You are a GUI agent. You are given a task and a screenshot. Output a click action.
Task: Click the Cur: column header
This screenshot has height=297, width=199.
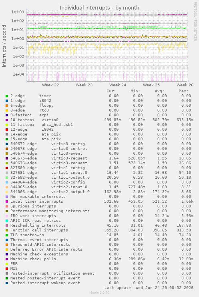[x=111, y=91]
